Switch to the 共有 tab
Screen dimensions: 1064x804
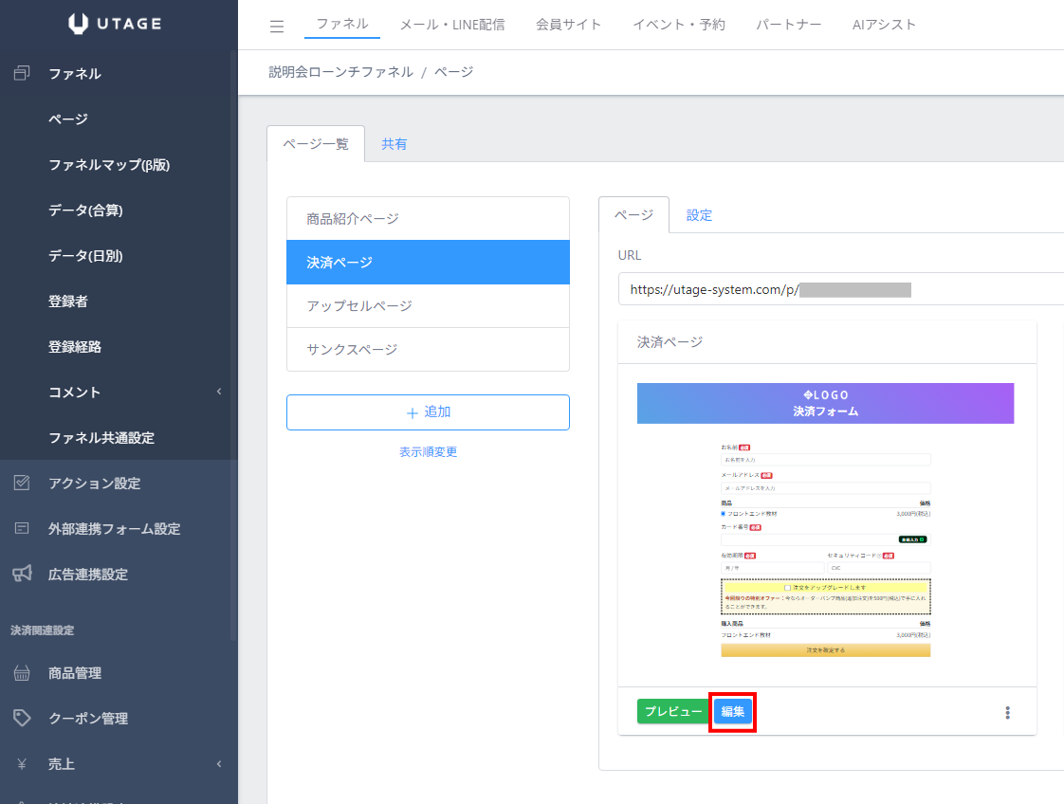coord(394,144)
